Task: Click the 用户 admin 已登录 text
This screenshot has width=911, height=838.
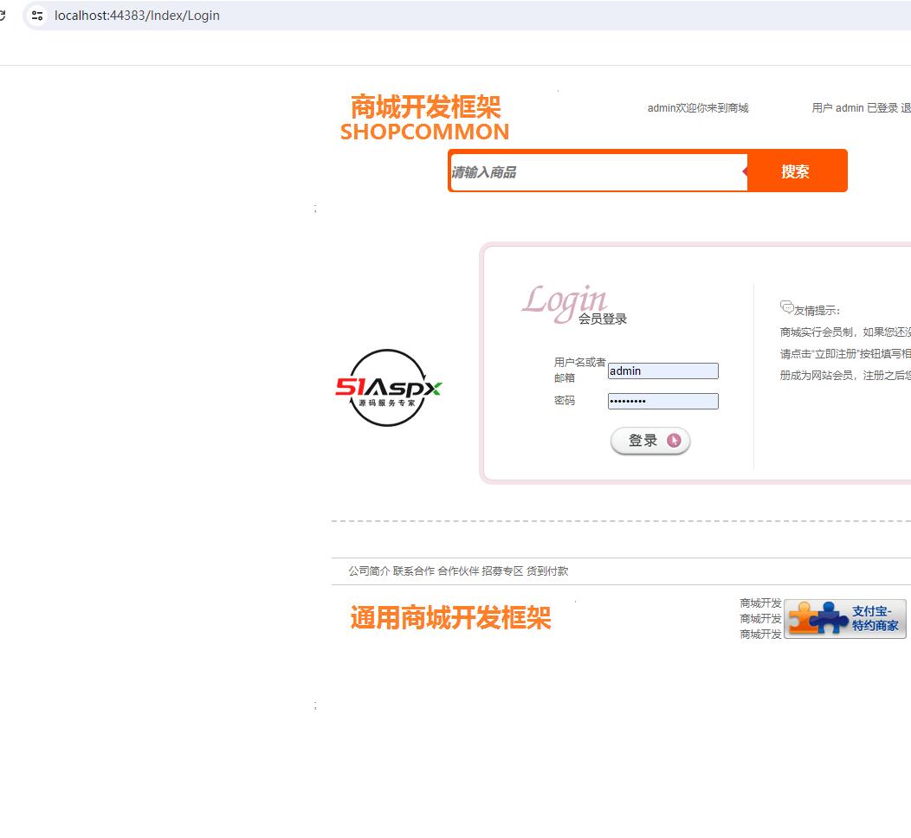Action: (x=854, y=108)
